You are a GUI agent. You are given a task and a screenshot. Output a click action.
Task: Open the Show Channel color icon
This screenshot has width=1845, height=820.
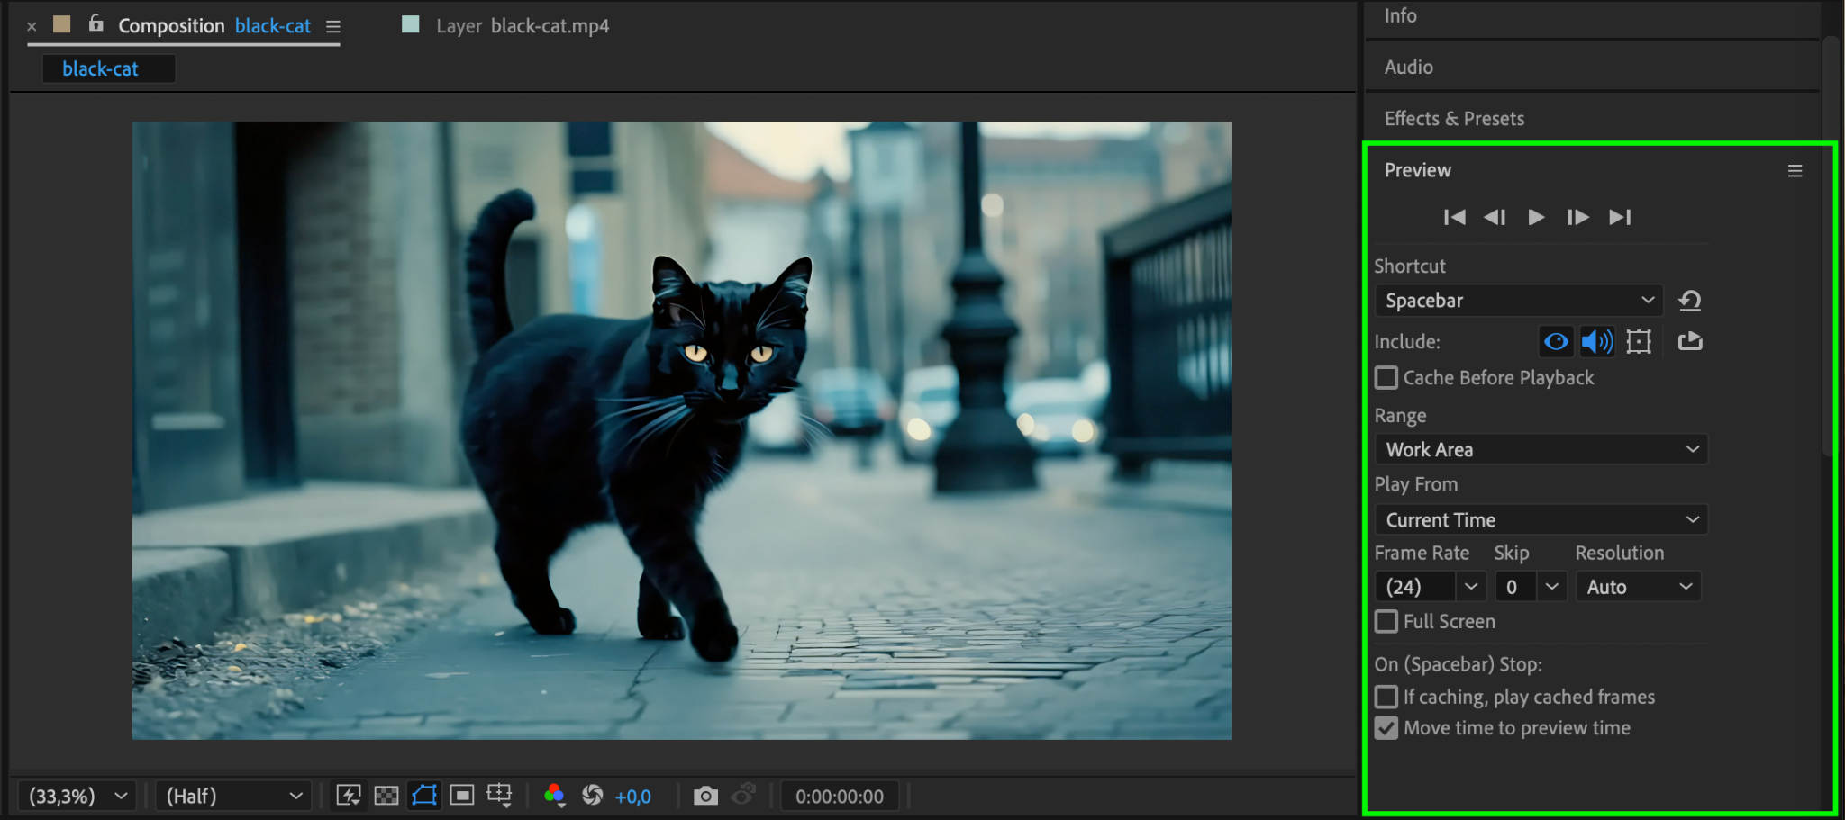(x=554, y=795)
